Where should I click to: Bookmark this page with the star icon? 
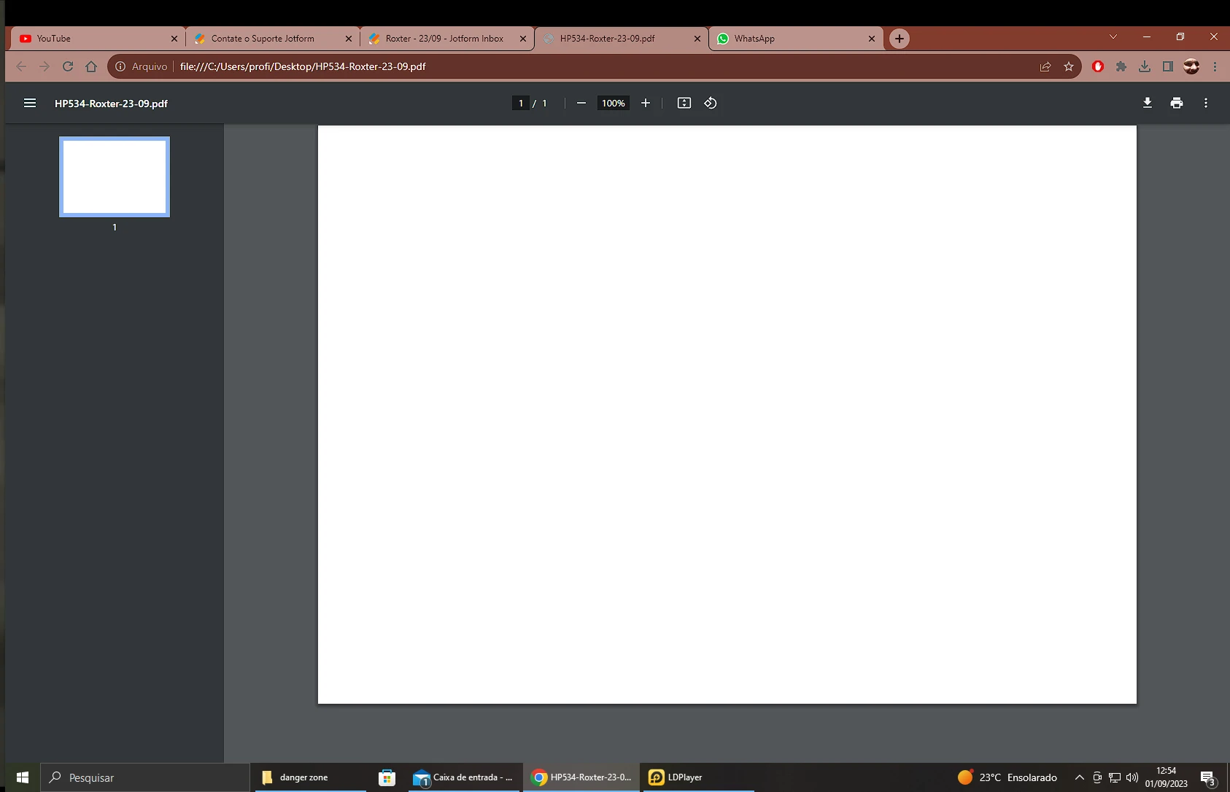(x=1068, y=66)
